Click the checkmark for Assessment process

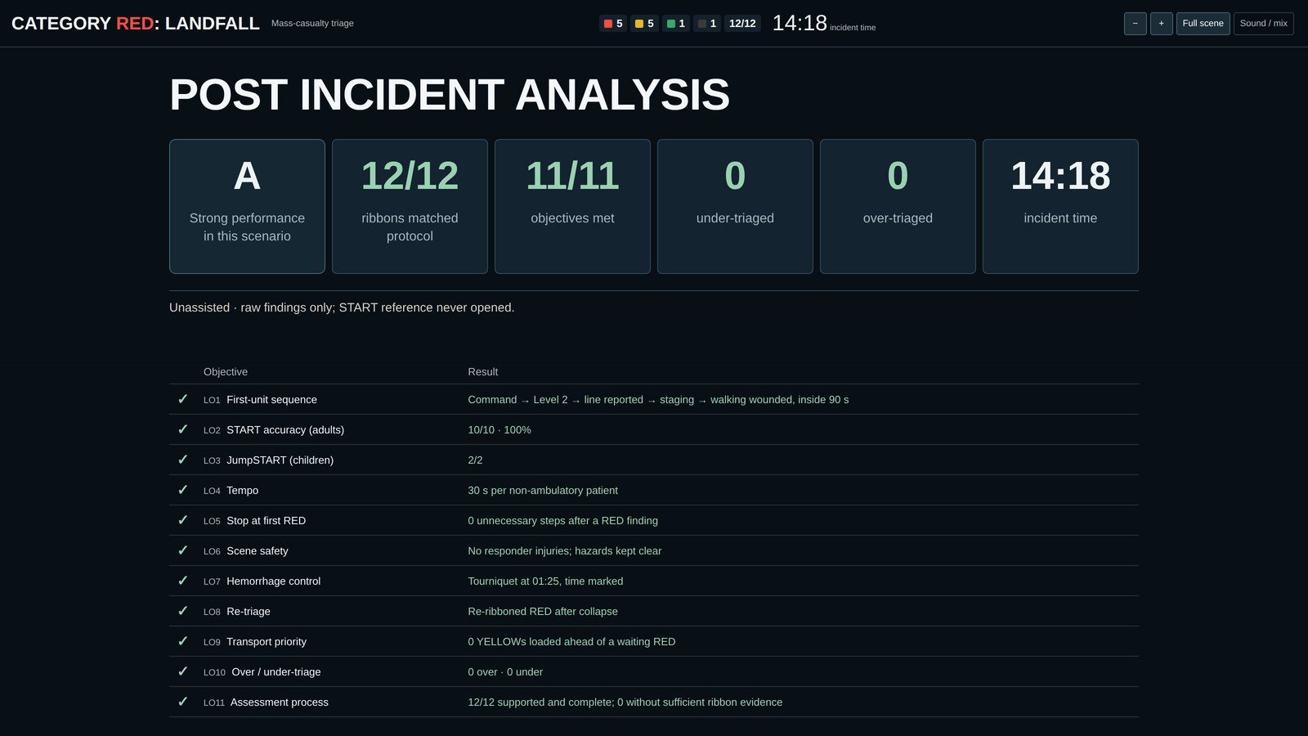[182, 702]
